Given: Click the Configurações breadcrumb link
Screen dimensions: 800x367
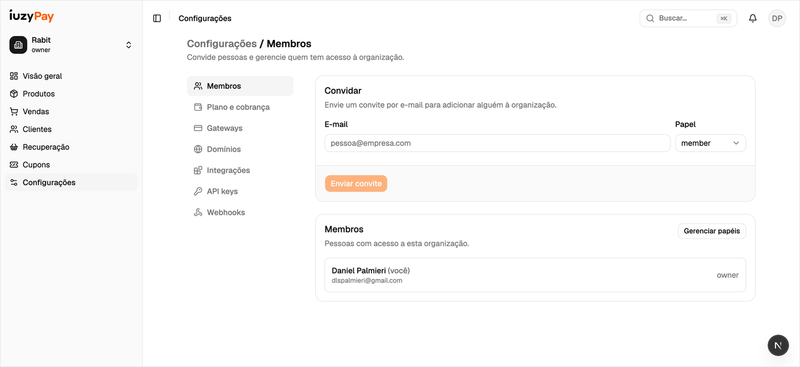Looking at the screenshot, I should click(222, 44).
